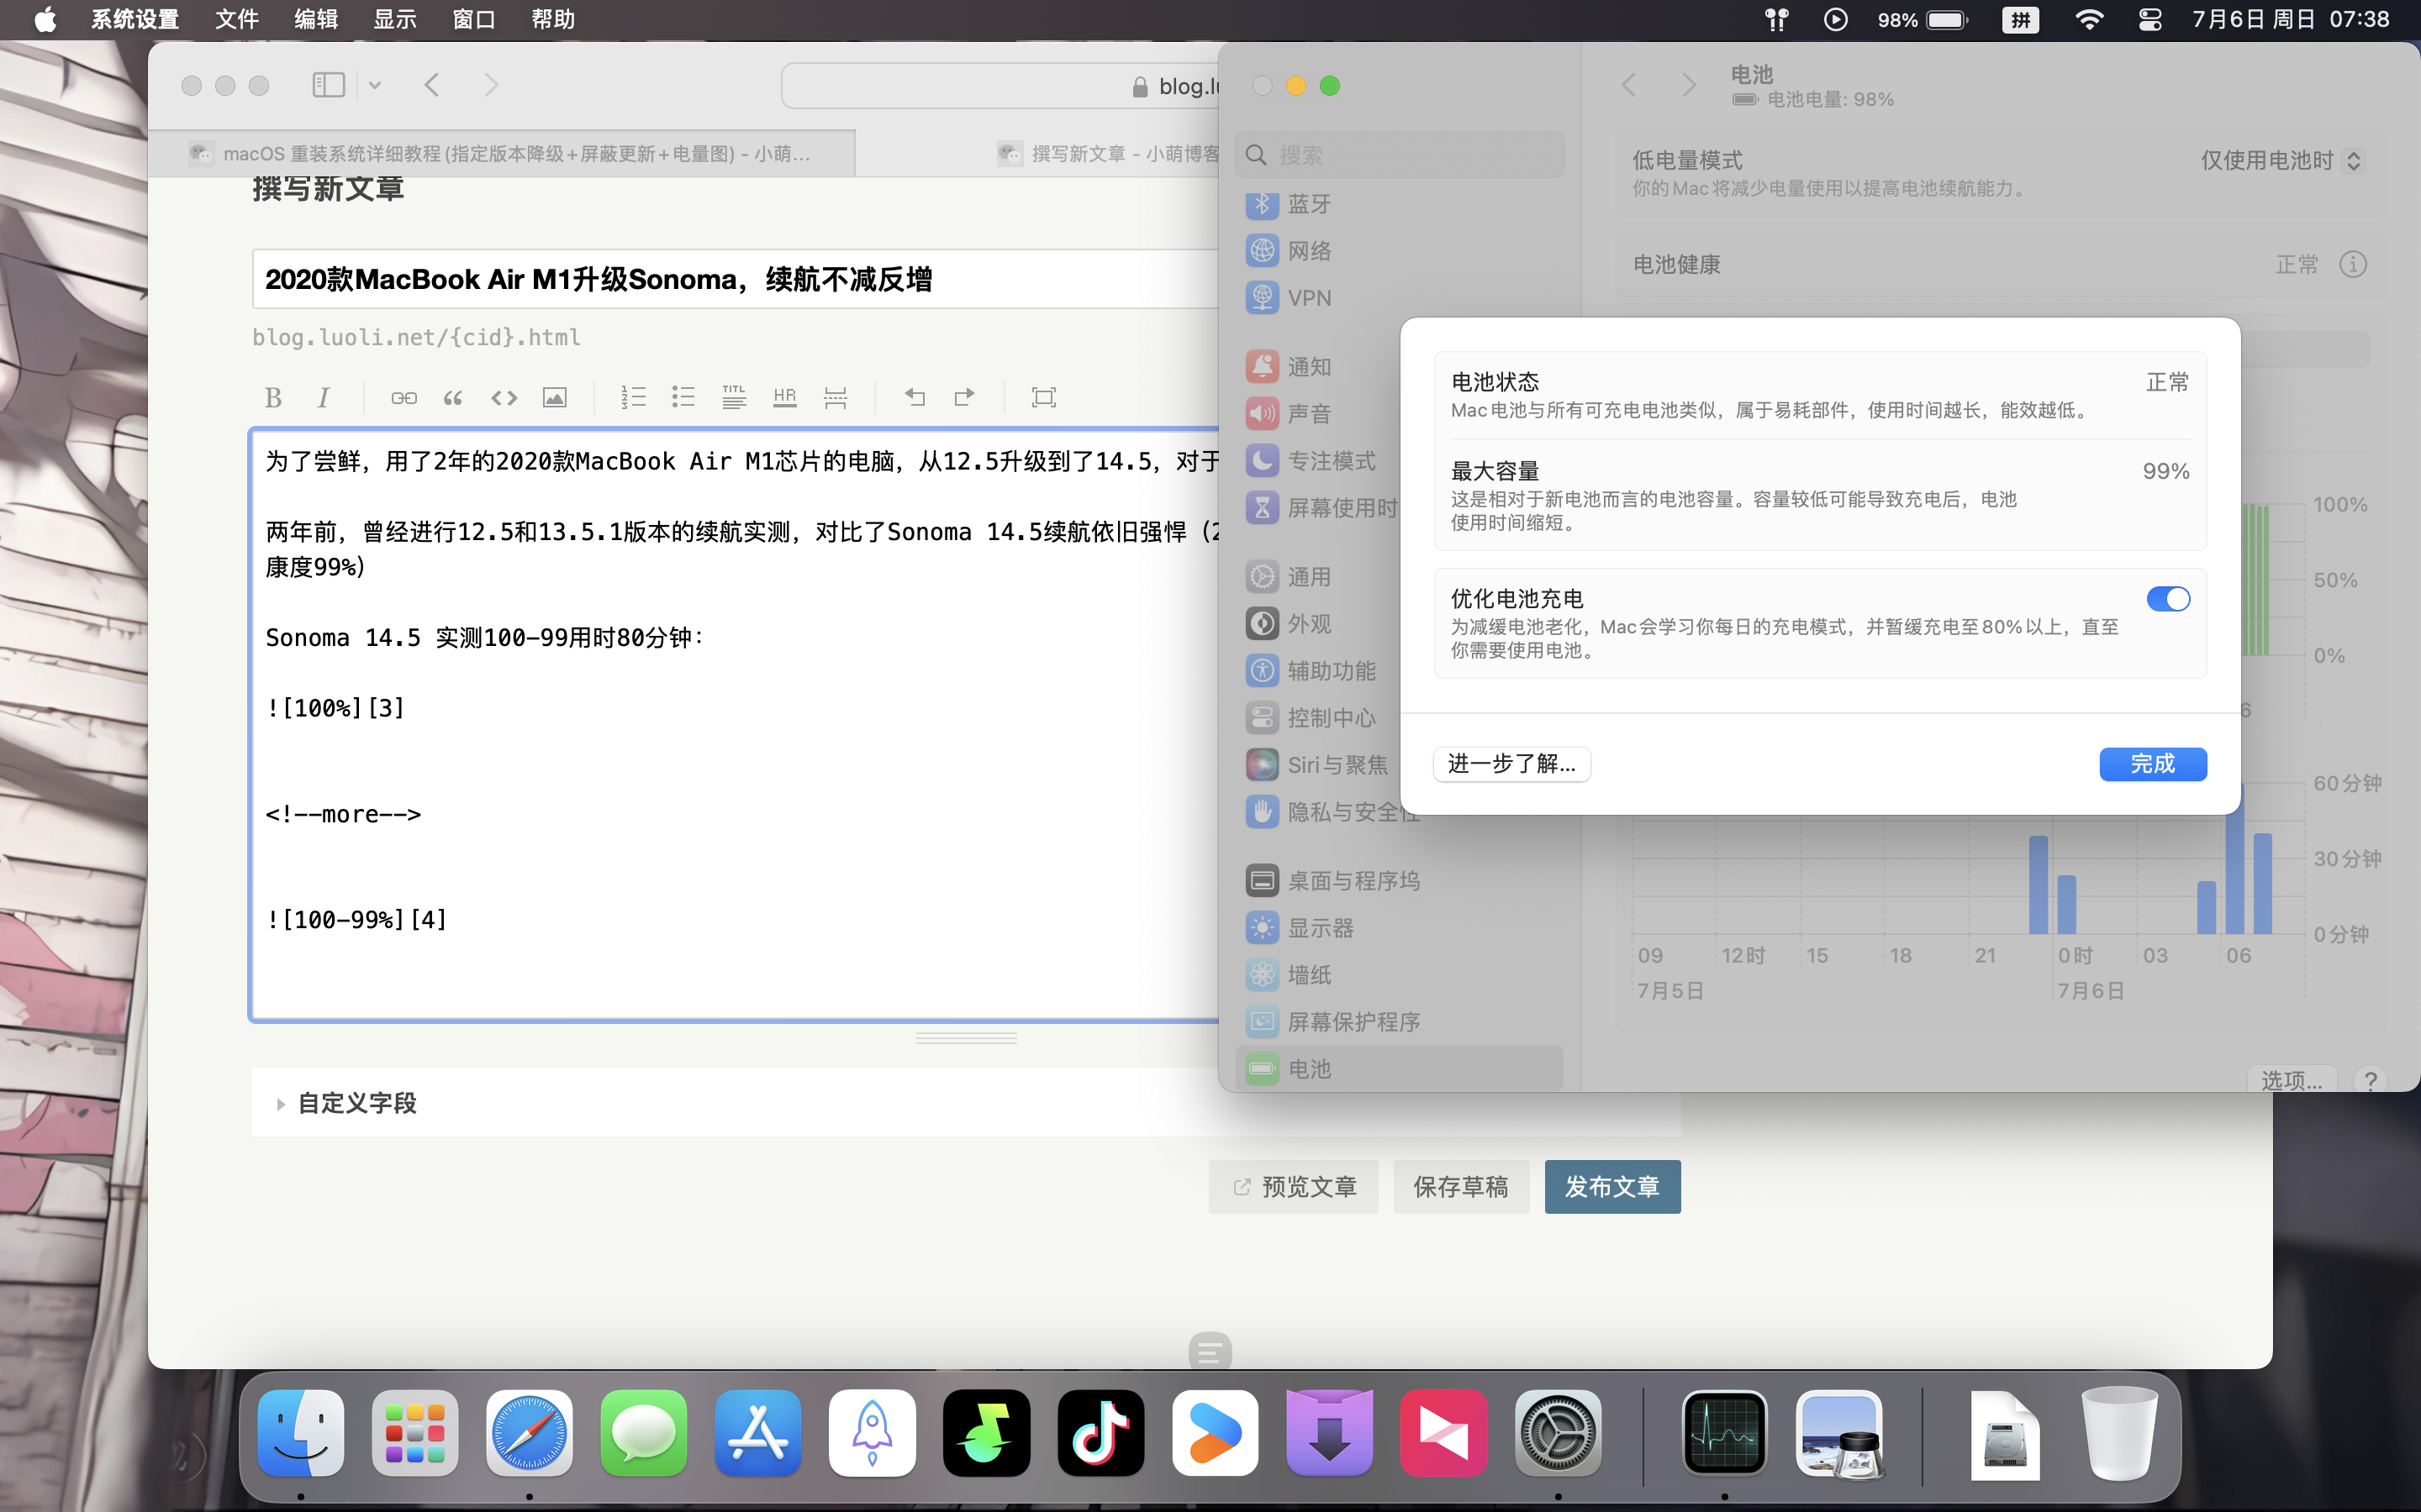
Task: Launch App Store from the Dock
Action: click(757, 1433)
